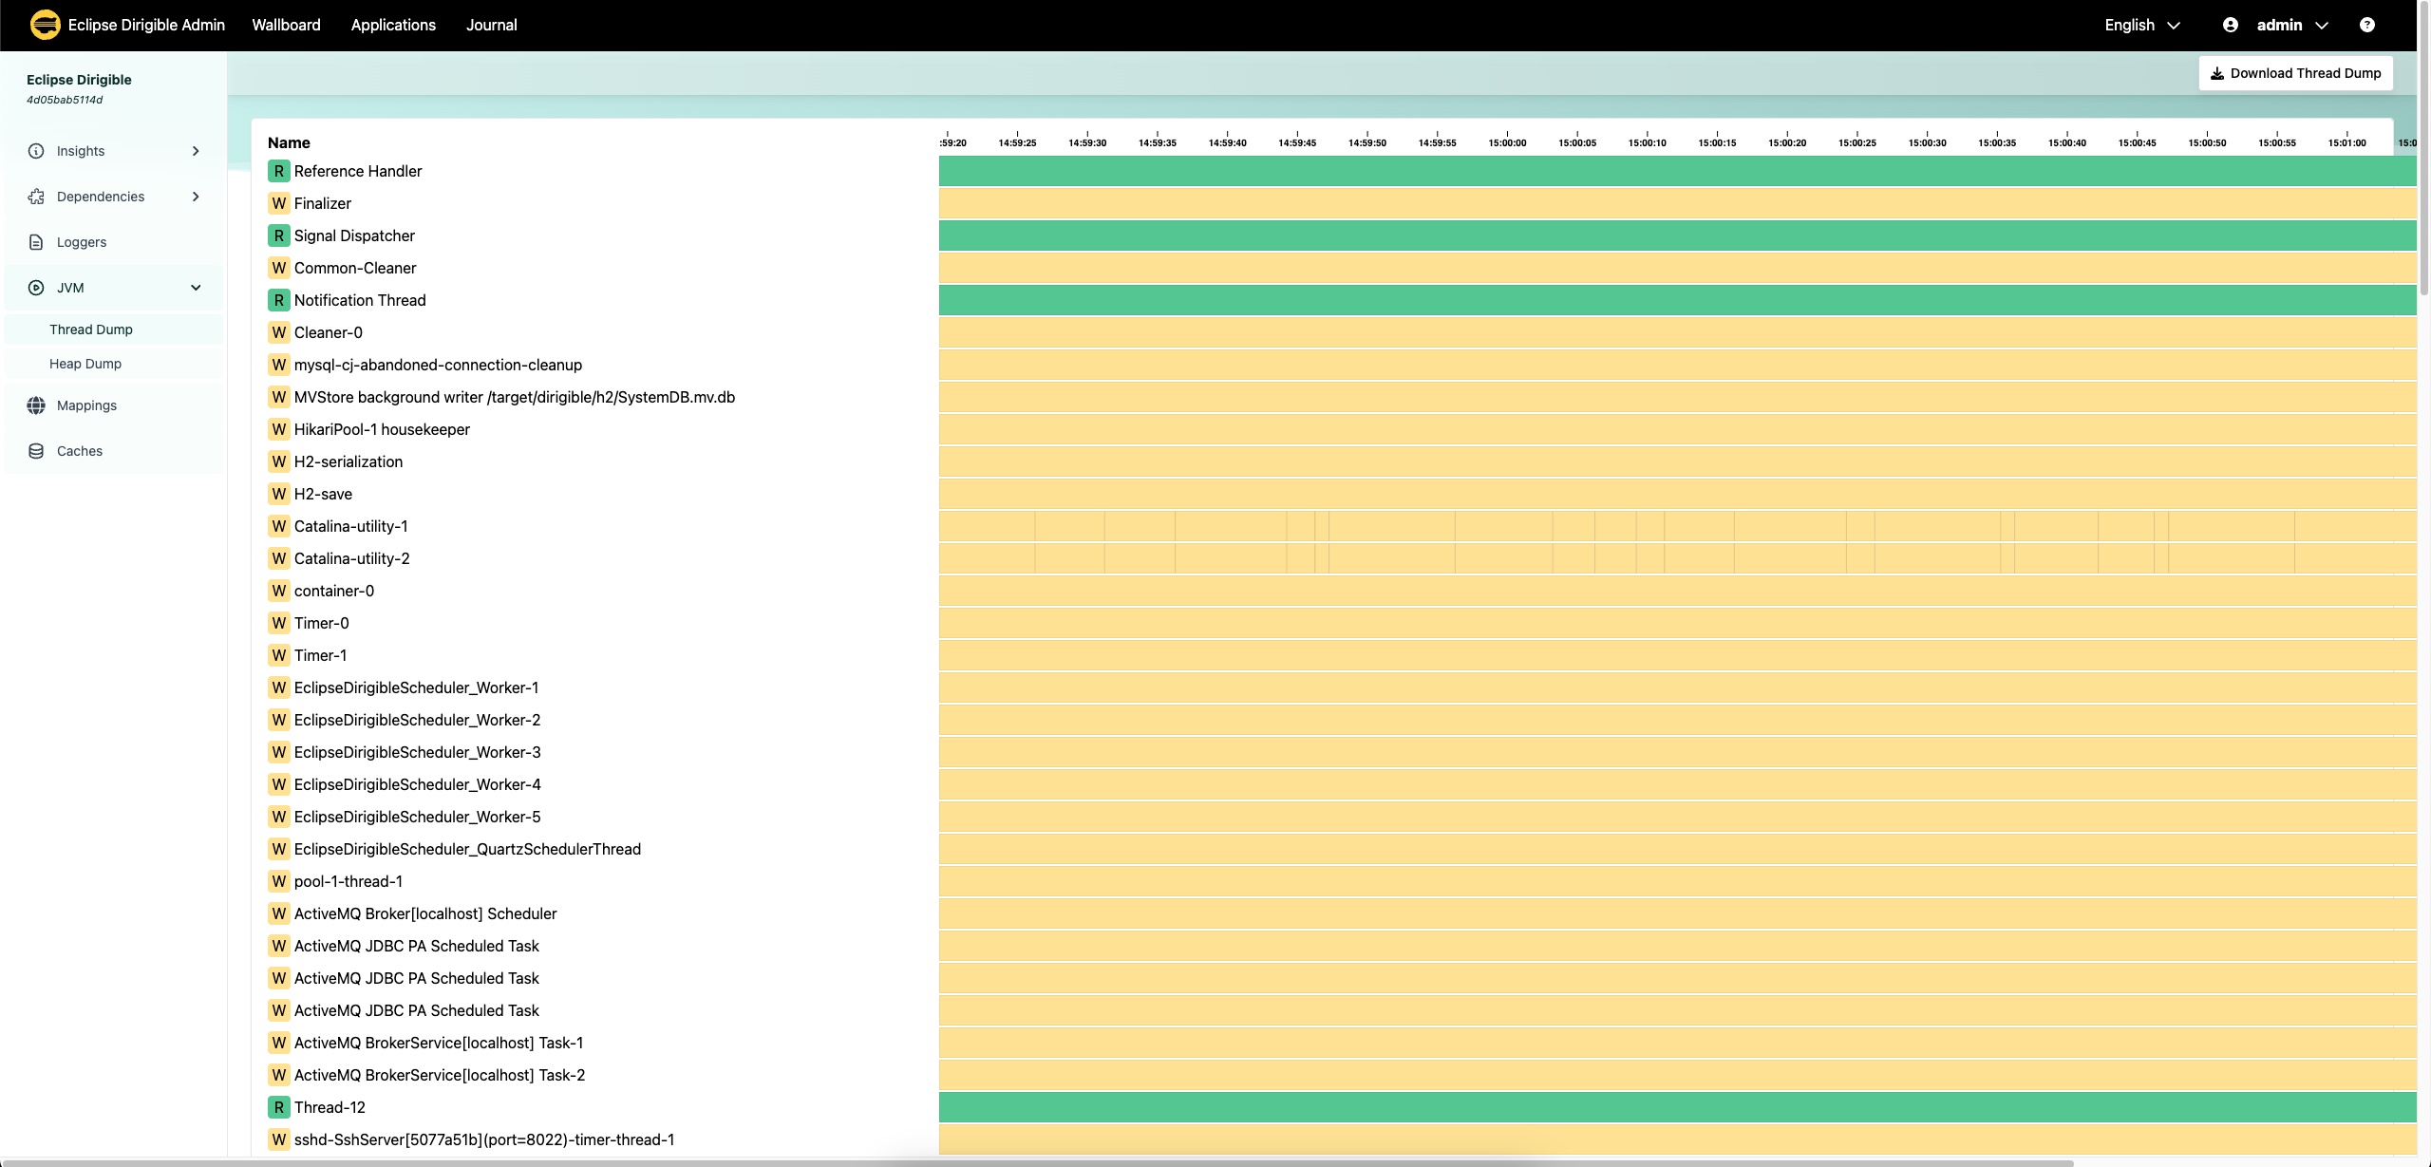Open the Applications menu

(x=393, y=25)
